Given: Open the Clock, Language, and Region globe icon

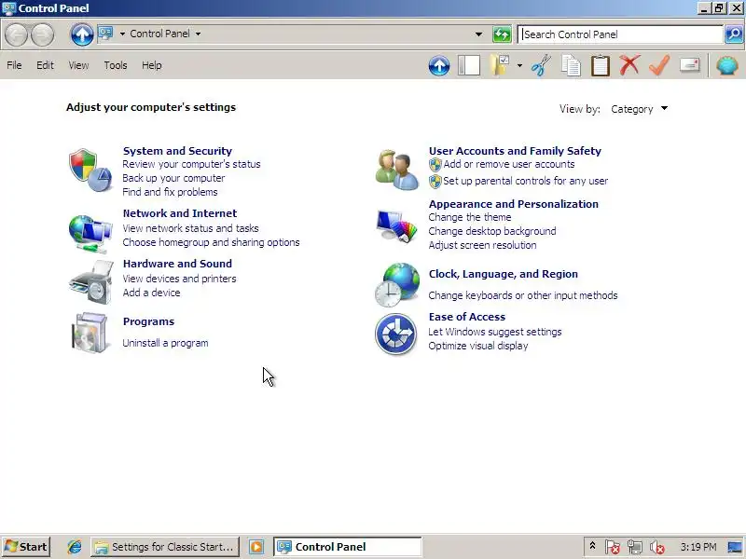Looking at the screenshot, I should pyautogui.click(x=397, y=285).
